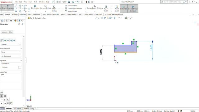The height and width of the screenshot is (112, 199).
Task: Switch to the 3D Views tab
Action: click(x=17, y=109)
